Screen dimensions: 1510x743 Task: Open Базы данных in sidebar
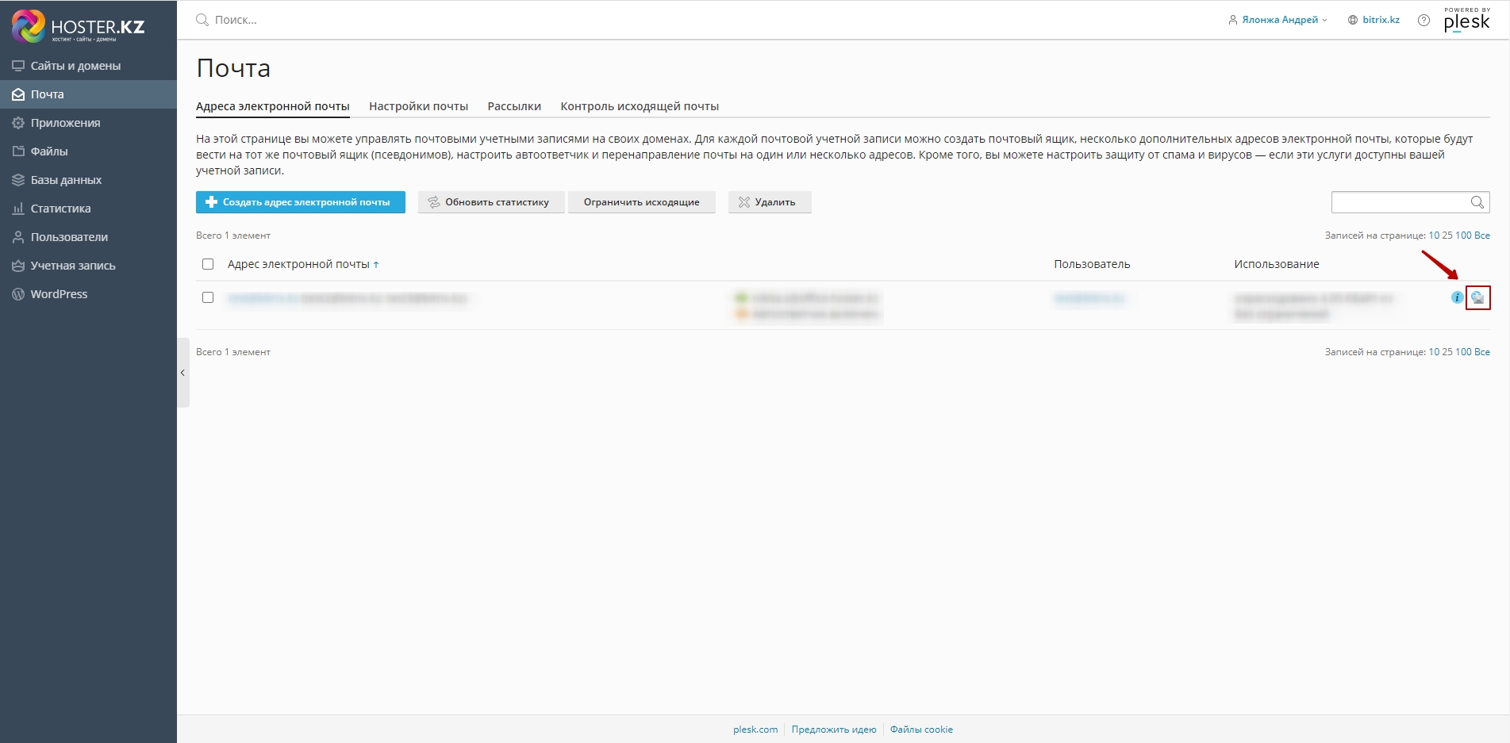[x=88, y=180]
